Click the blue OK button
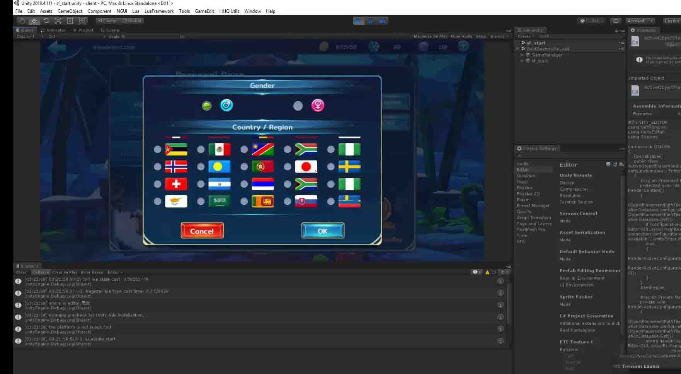 coord(323,231)
